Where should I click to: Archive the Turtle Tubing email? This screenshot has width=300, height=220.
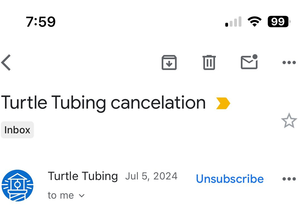coord(169,62)
